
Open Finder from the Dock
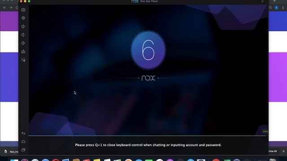14,160
